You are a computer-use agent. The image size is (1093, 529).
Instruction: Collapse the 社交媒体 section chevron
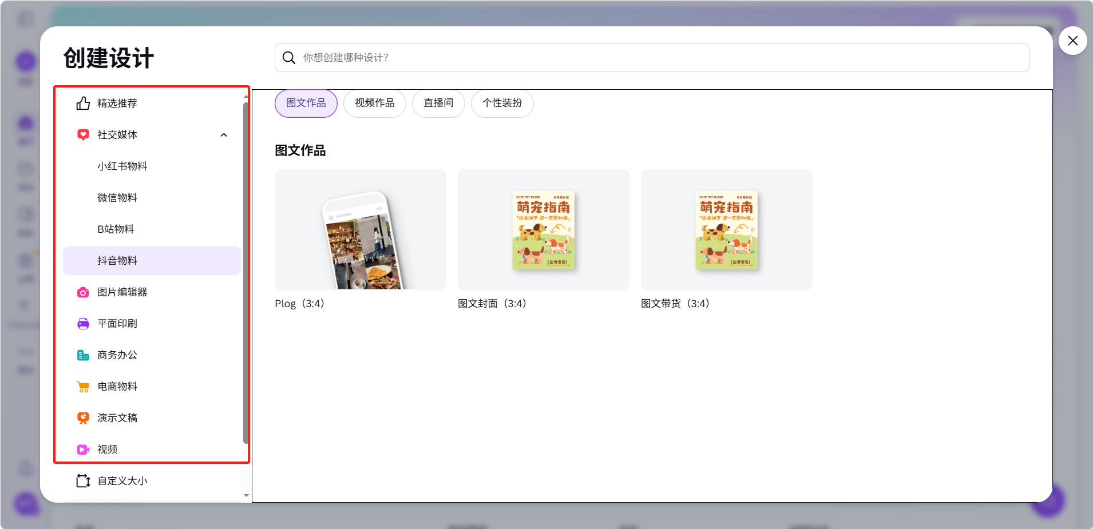[x=224, y=135]
